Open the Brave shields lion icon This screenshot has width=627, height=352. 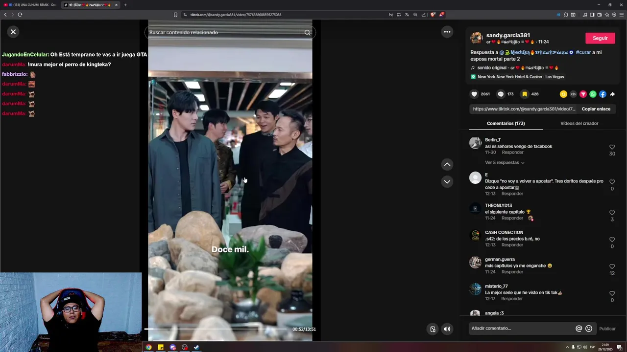coord(433,15)
